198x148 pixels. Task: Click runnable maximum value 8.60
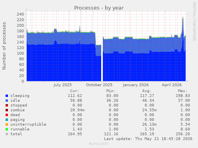click(x=185, y=129)
